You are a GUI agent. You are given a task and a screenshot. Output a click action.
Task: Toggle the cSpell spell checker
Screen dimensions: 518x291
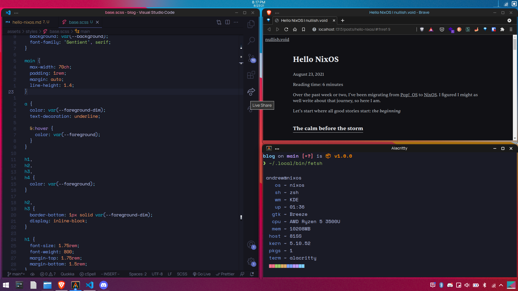[87, 274]
